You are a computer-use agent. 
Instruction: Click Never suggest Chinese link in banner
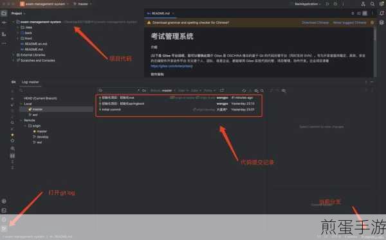click(349, 22)
